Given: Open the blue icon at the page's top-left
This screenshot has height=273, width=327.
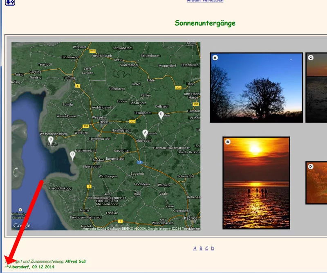Looking at the screenshot, I should click(x=10, y=2).
